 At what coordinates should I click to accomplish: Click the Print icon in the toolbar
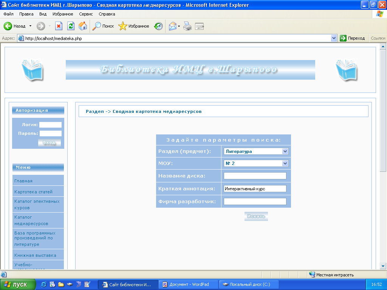[187, 26]
